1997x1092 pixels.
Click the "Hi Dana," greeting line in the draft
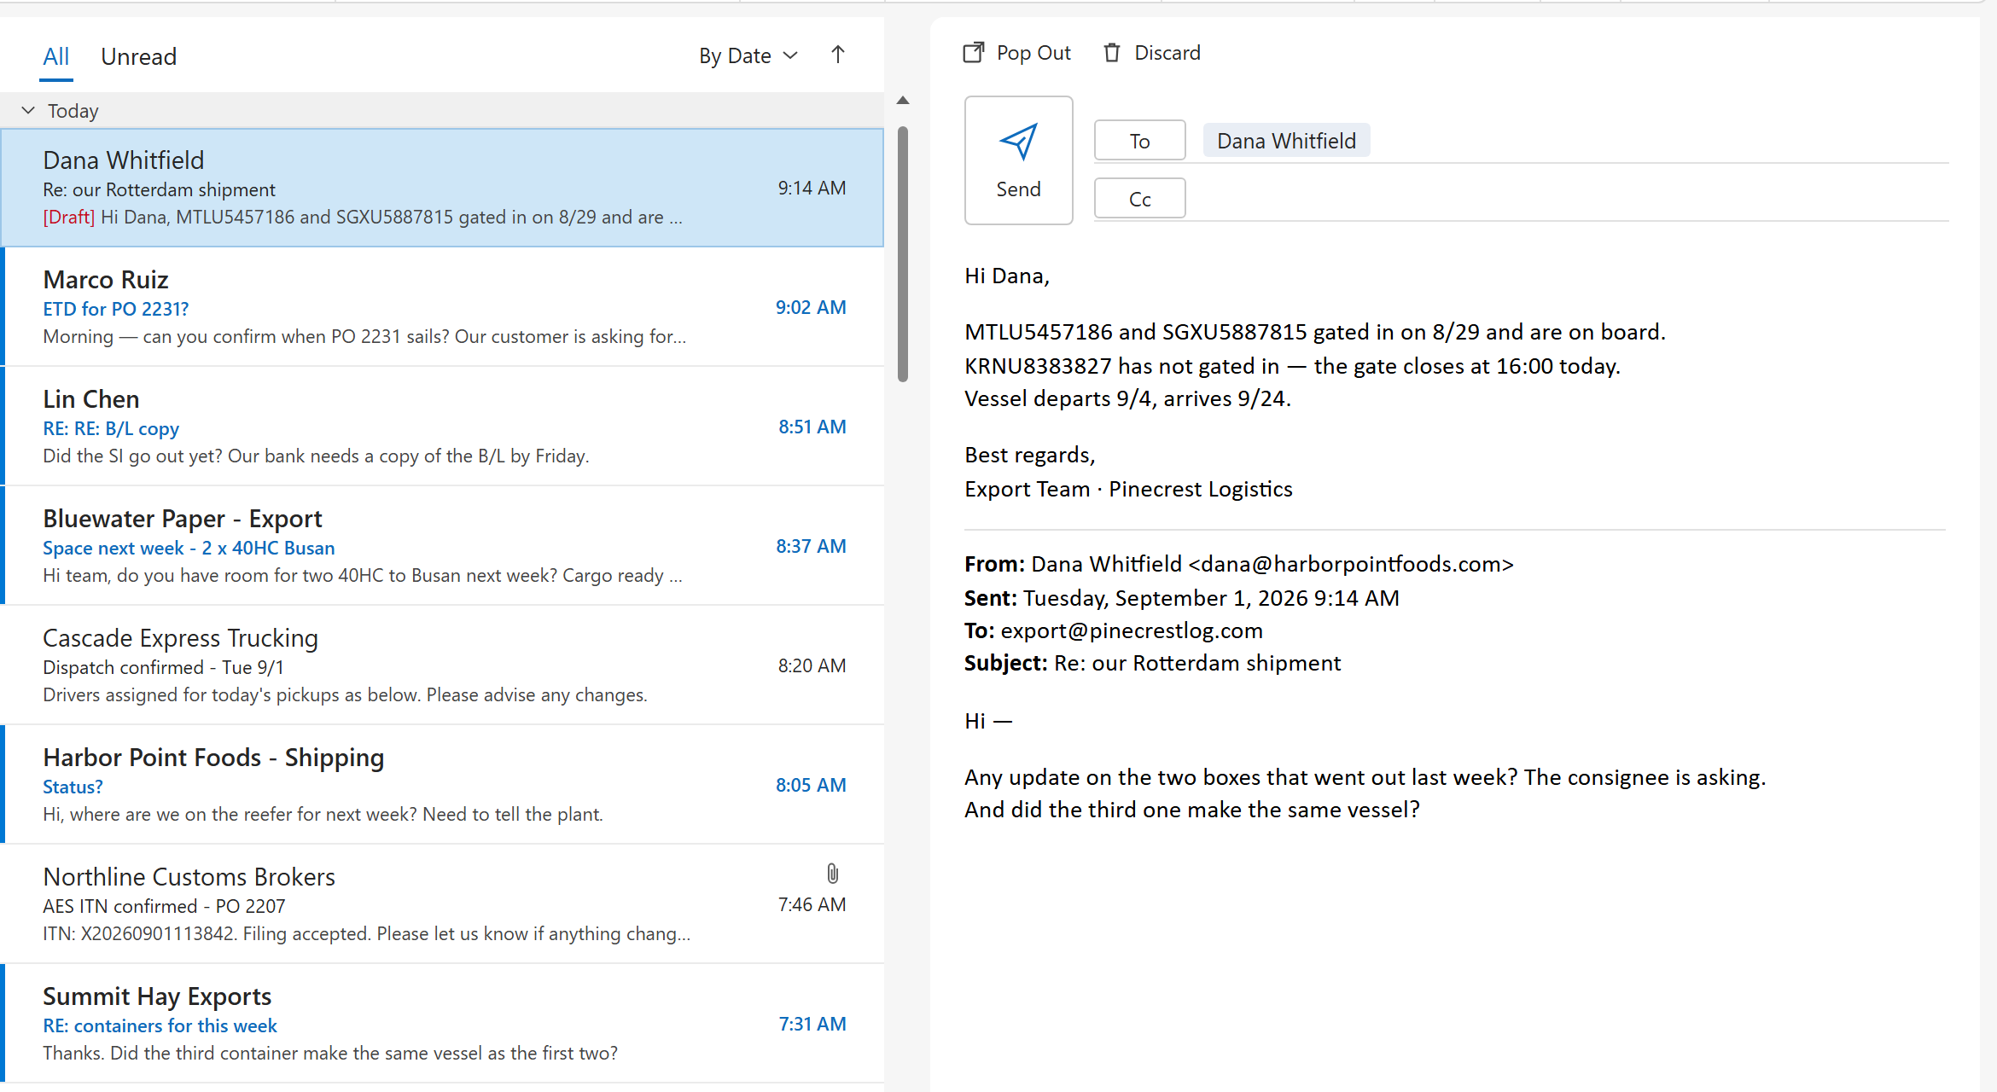1007,276
